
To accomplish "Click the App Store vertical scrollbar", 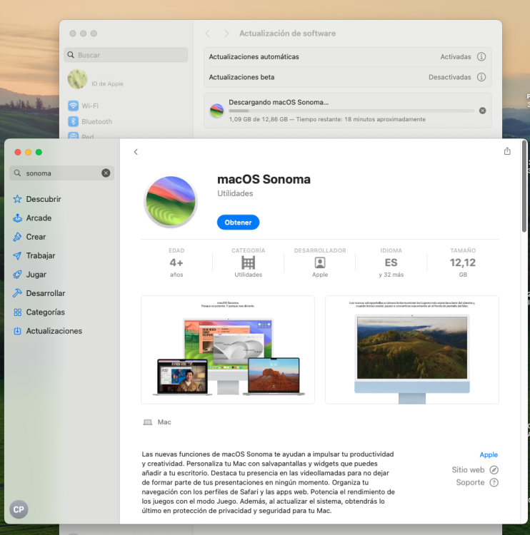I will click(524, 186).
